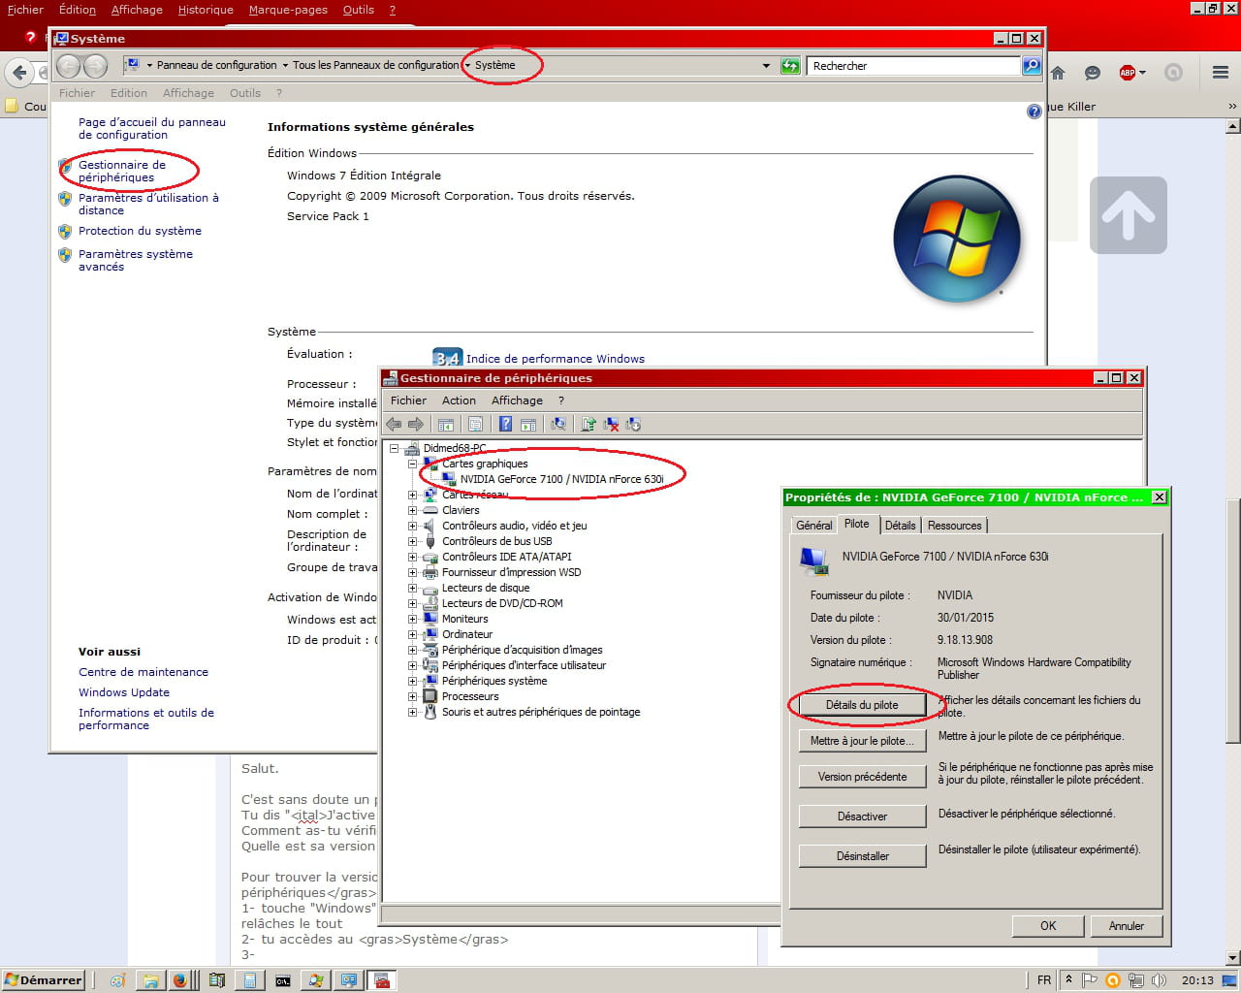
Task: Click the Rechercher search field in Système window
Action: [912, 66]
